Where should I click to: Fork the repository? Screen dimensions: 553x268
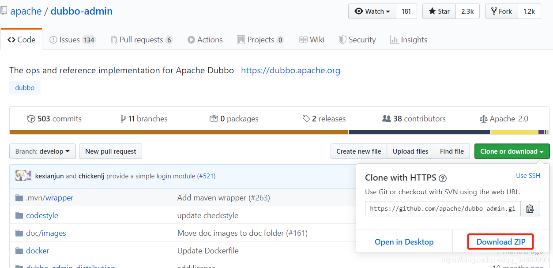tap(502, 11)
